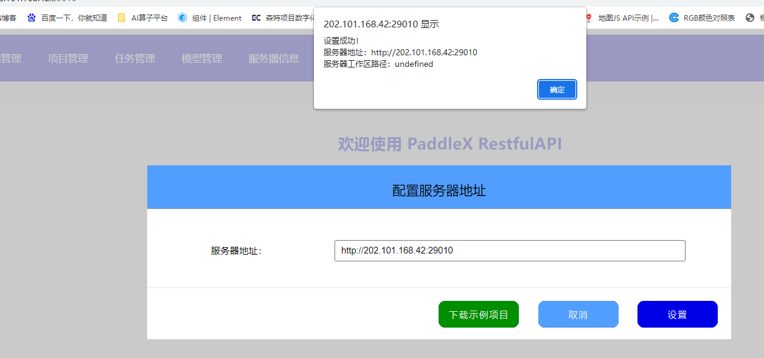Viewport: 764px width, 358px height.
Task: Open the 组件 | Element bookmark
Action: point(210,18)
